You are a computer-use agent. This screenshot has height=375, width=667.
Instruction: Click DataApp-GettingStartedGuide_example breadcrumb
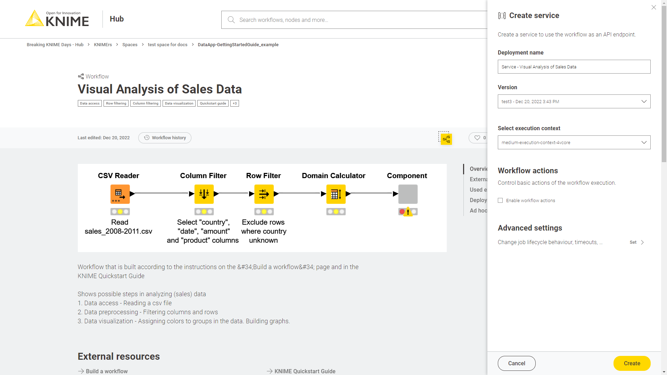[238, 44]
